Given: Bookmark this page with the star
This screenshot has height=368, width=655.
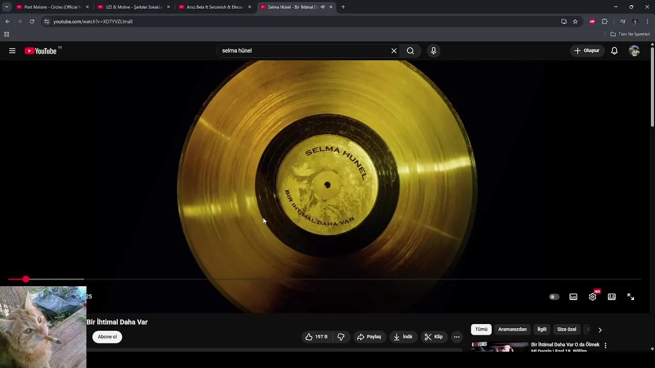Looking at the screenshot, I should click(x=575, y=21).
